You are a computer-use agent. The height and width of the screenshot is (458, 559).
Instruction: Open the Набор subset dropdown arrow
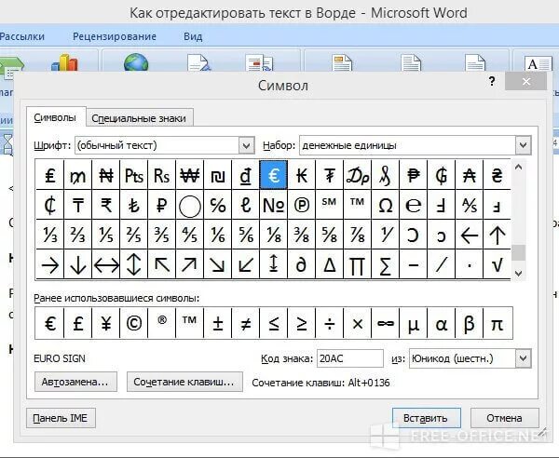pyautogui.click(x=523, y=145)
